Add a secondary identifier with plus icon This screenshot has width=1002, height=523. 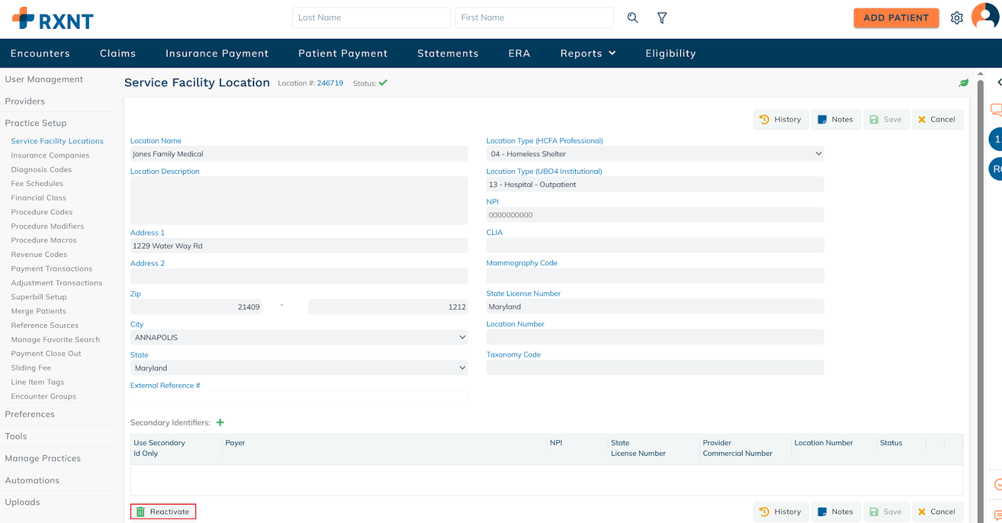(220, 423)
